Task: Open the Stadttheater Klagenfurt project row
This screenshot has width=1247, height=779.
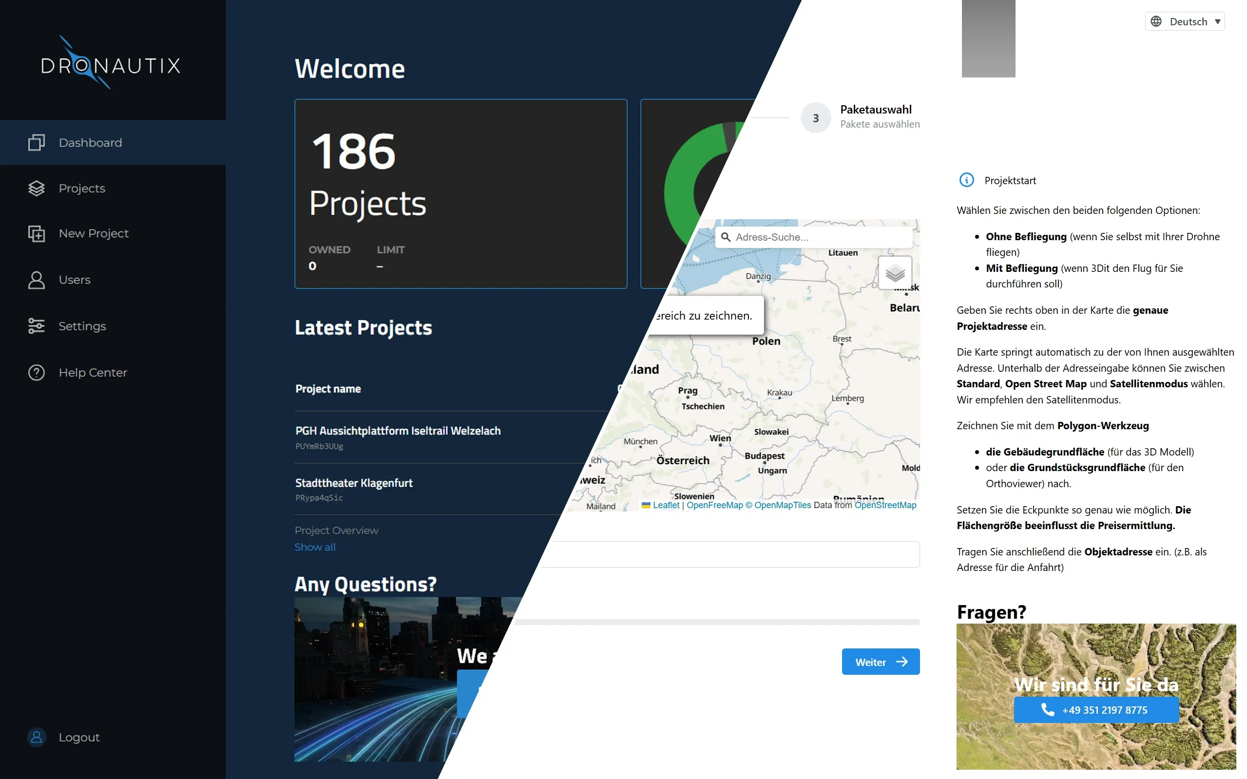Action: click(x=354, y=483)
